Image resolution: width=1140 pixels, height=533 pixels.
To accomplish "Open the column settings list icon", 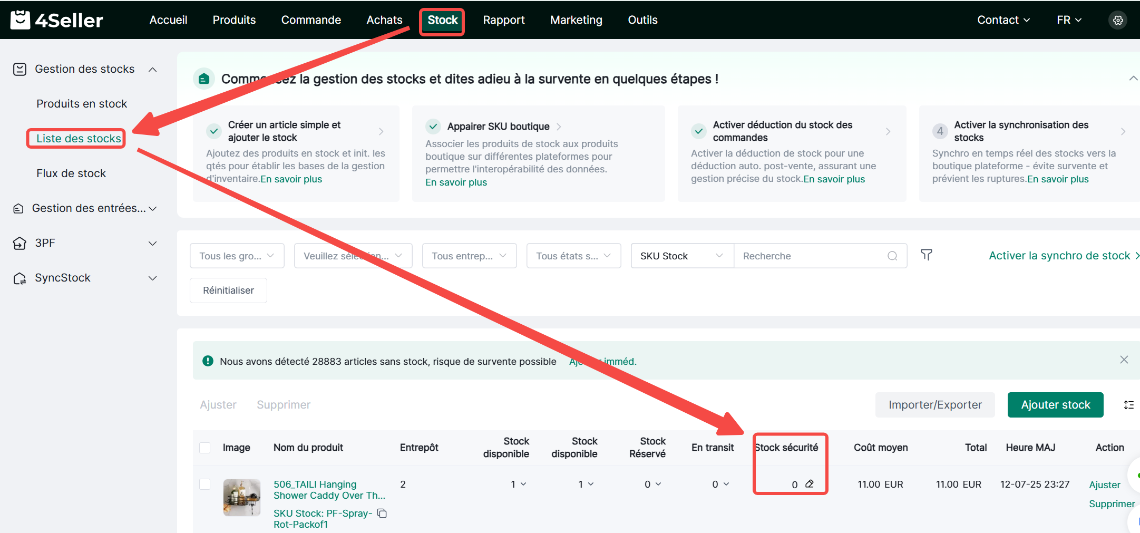I will point(1128,405).
